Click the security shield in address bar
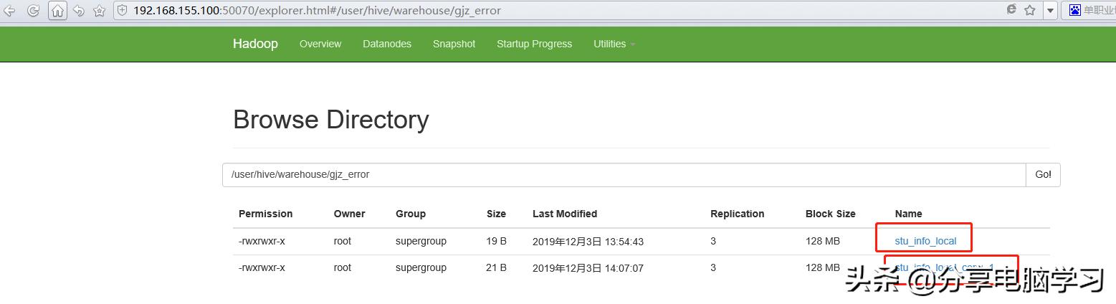Image resolution: width=1116 pixels, height=304 pixels. tap(122, 11)
